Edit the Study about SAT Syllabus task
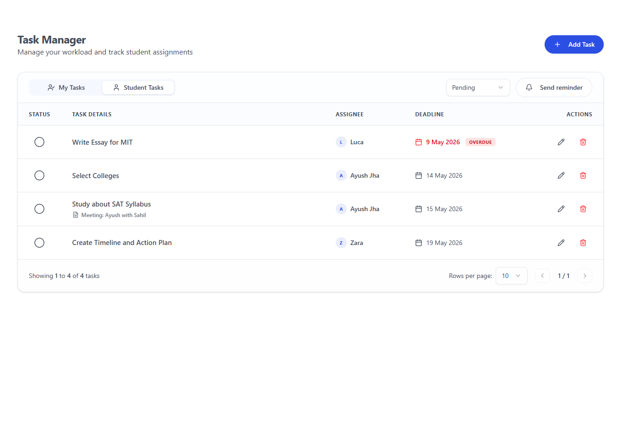The image size is (617, 441). (561, 209)
